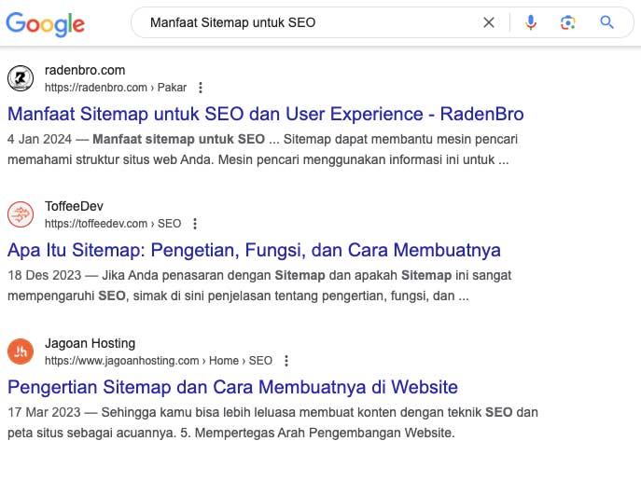Open options menu beside radenbro.com URL
The image size is (641, 482).
[x=201, y=88]
